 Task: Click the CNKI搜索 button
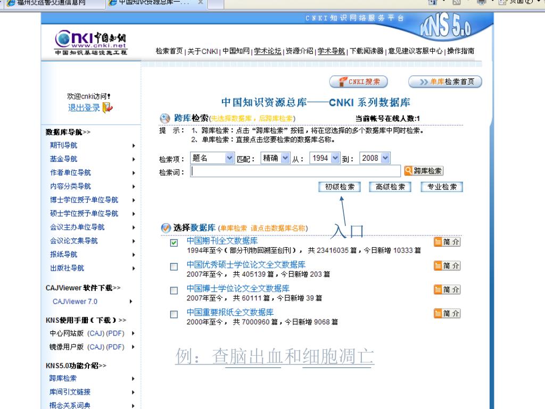[x=359, y=81]
